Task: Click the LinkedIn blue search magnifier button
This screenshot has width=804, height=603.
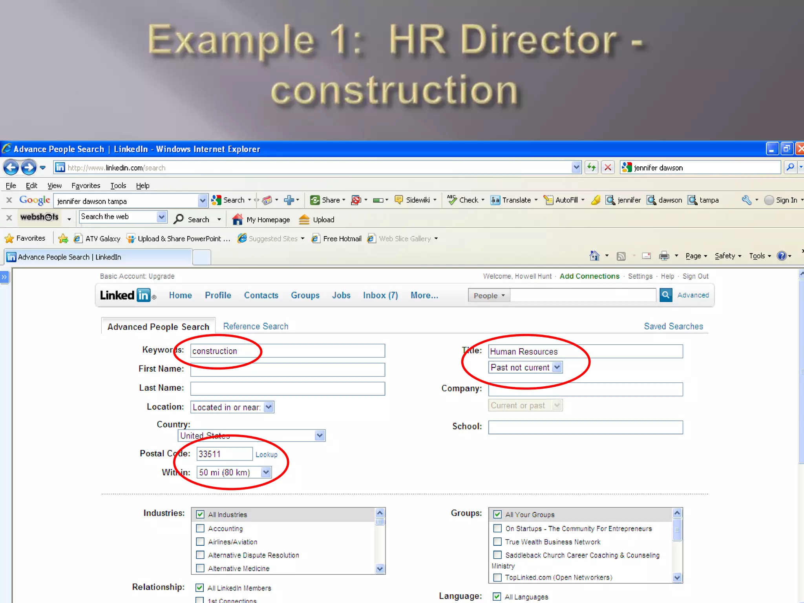Action: (666, 295)
